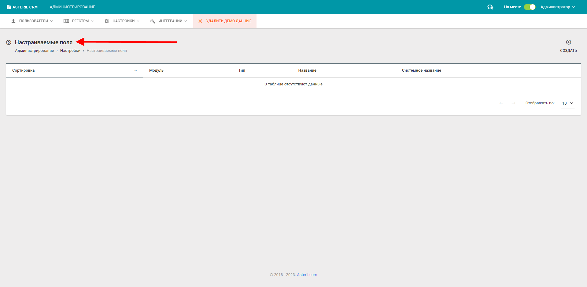Click the sort chevron in Сортировка column
587x287 pixels.
pyautogui.click(x=136, y=70)
